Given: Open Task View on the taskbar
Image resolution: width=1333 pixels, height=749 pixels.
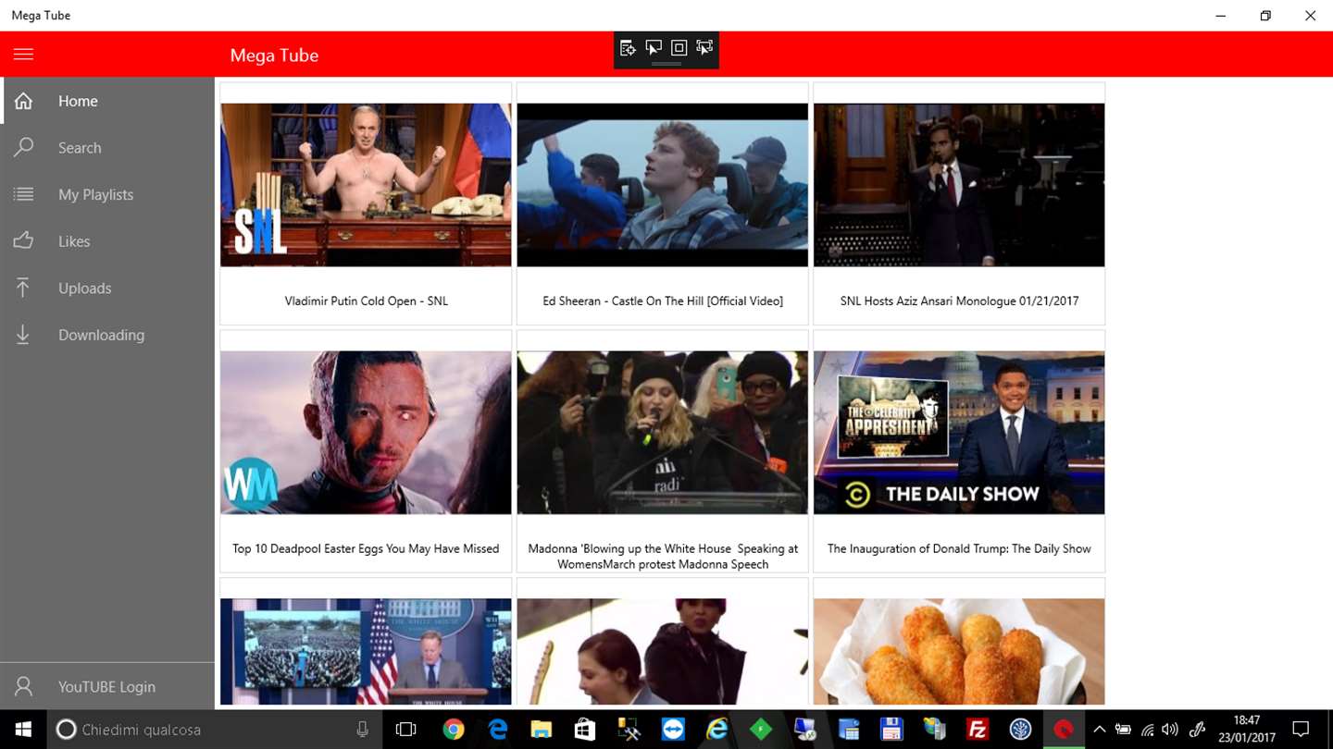Looking at the screenshot, I should (405, 730).
